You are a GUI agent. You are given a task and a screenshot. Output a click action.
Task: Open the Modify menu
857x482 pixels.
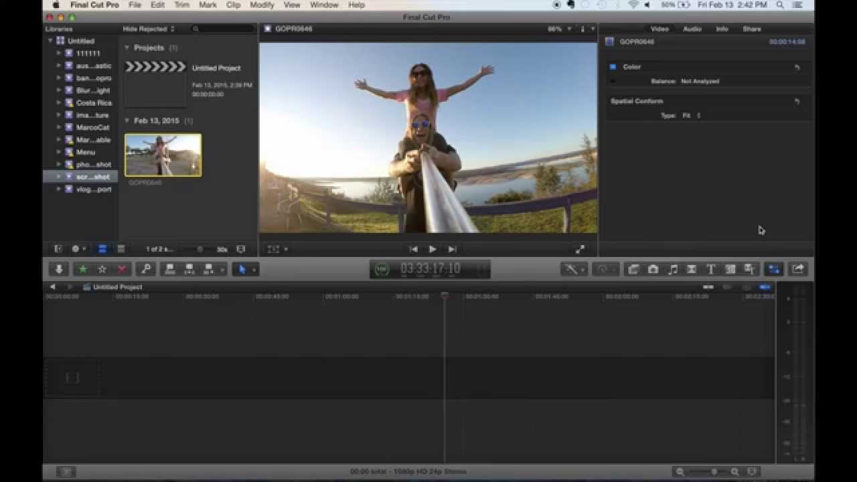pyautogui.click(x=262, y=5)
